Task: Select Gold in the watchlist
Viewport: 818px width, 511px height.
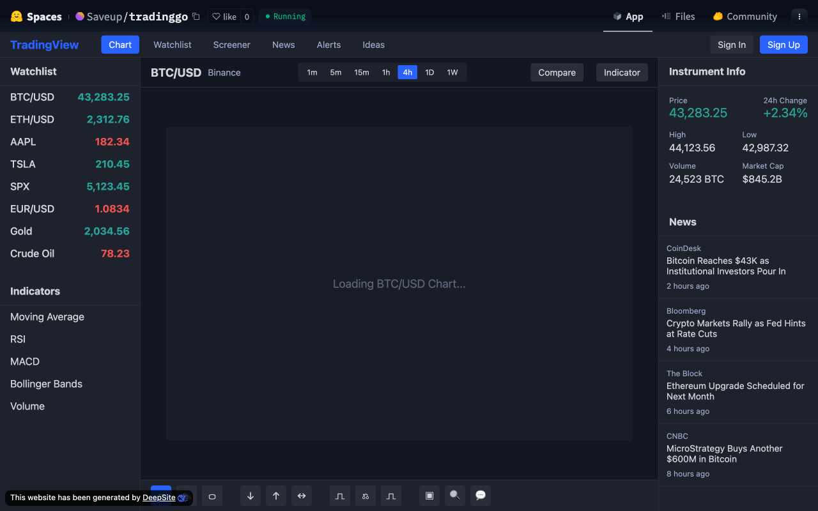Action: pos(70,231)
